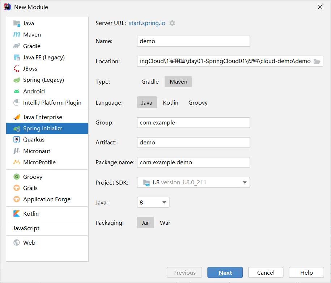
Task: Select Maven as project type
Action: click(178, 81)
